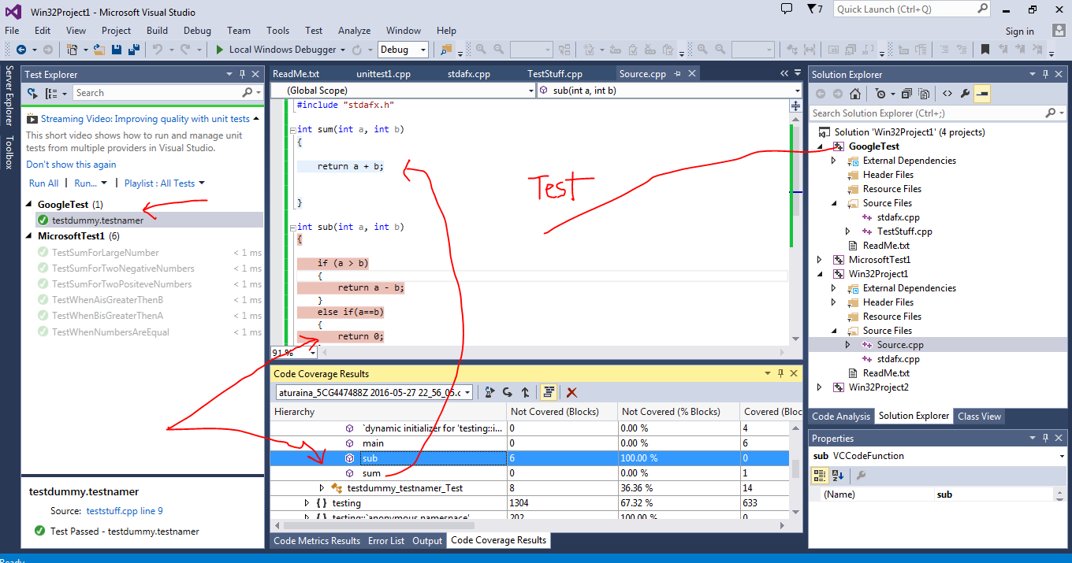Image resolution: width=1072 pixels, height=563 pixels.
Task: Expand the MicrosoftTest1 project node in Solution Explorer
Action: pyautogui.click(x=820, y=260)
